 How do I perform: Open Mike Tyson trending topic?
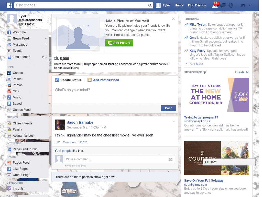point(198,25)
